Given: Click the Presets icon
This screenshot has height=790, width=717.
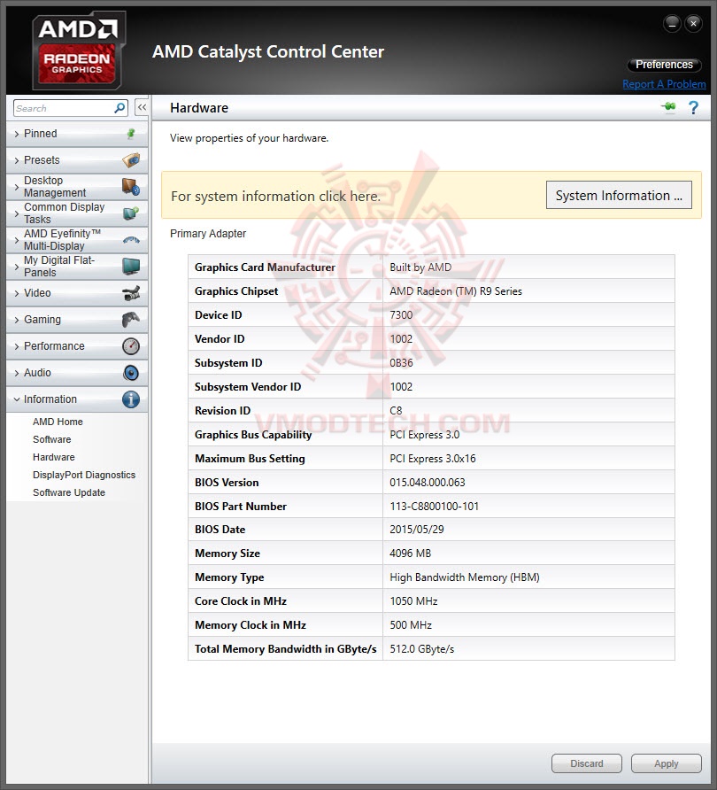Looking at the screenshot, I should coord(131,160).
